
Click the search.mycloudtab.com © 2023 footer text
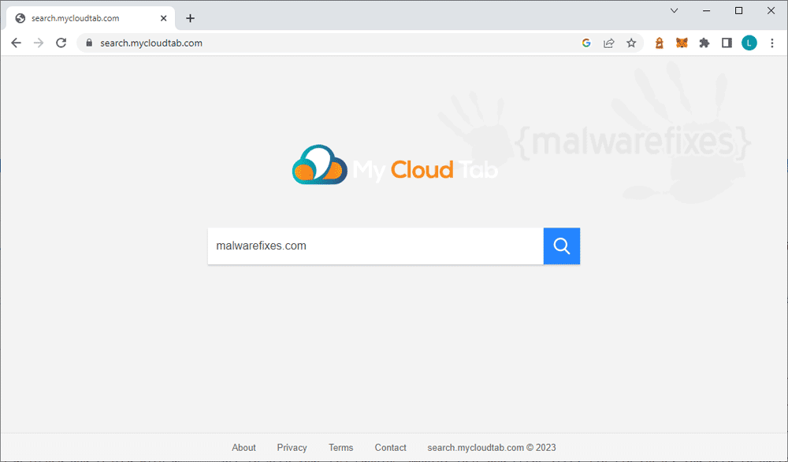point(492,447)
